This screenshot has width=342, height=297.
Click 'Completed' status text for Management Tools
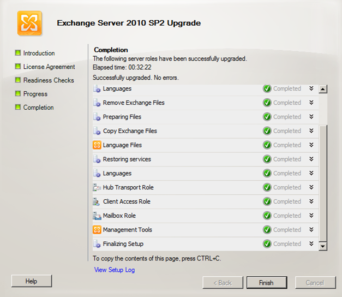click(x=287, y=230)
